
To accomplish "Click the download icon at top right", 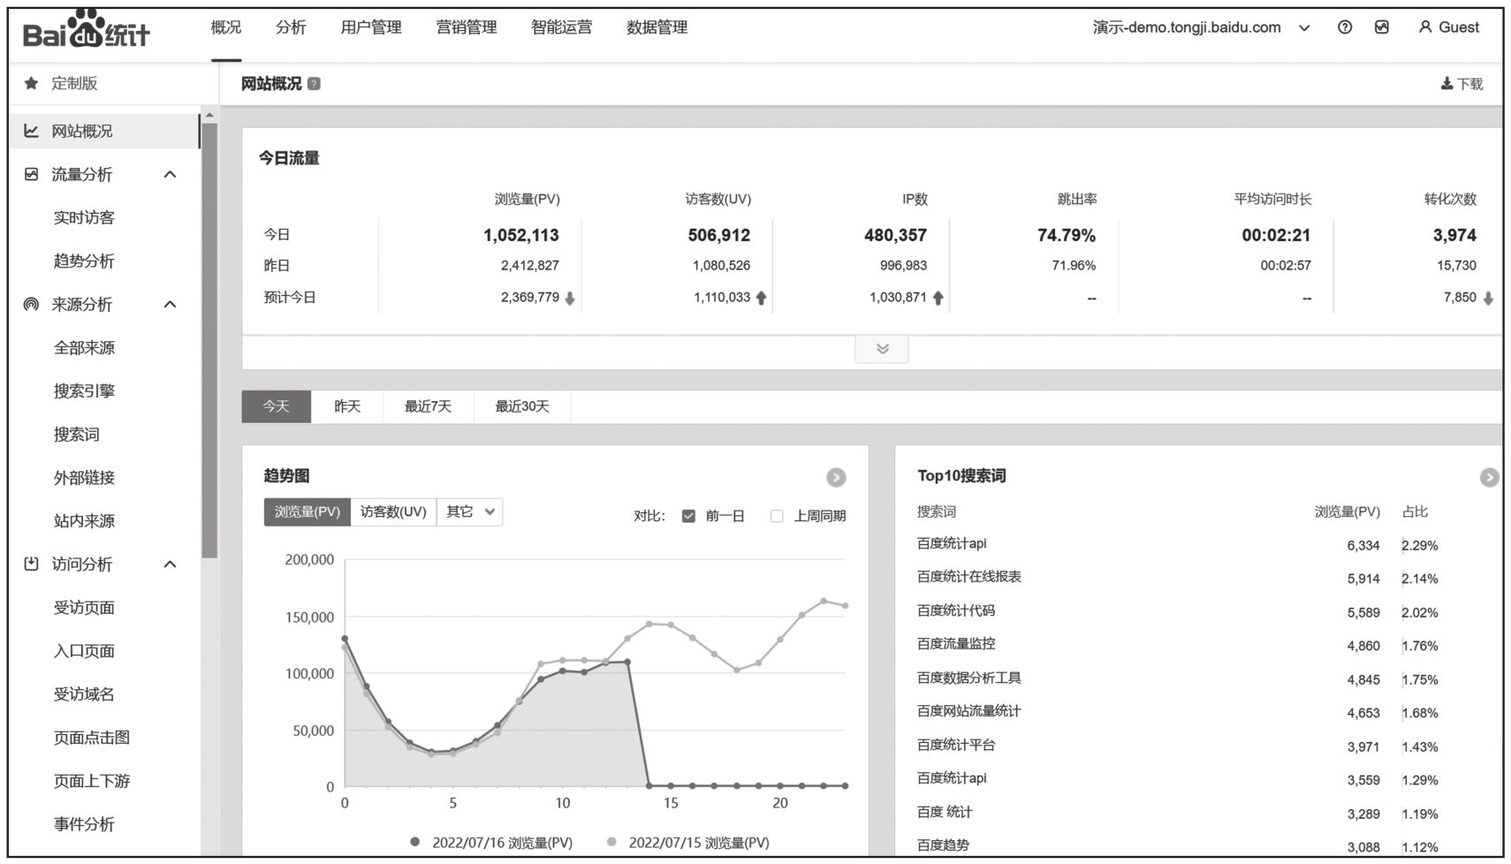I will 1446,84.
